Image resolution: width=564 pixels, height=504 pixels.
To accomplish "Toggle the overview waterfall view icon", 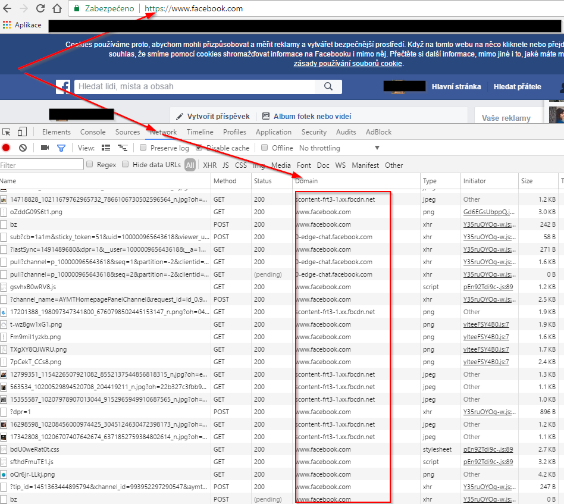I will [x=123, y=148].
